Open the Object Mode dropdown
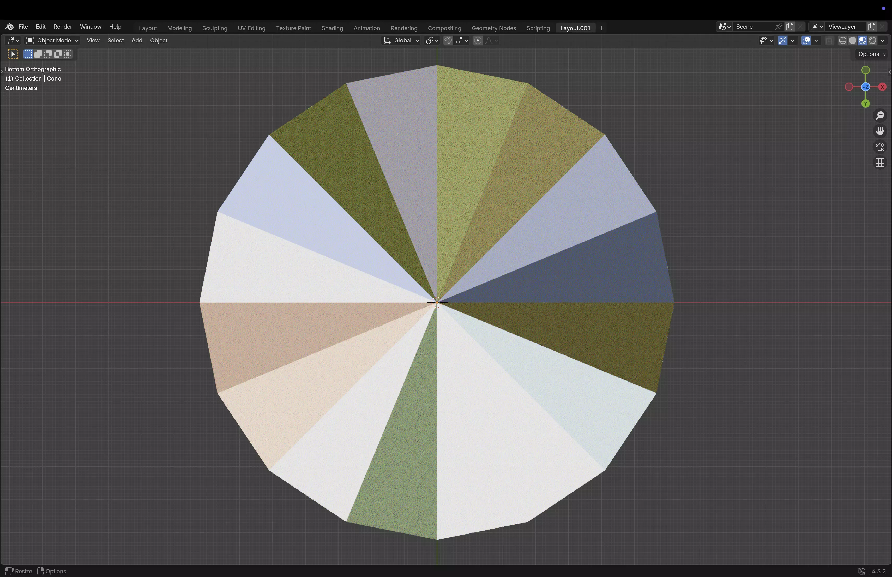892x577 pixels. click(52, 40)
